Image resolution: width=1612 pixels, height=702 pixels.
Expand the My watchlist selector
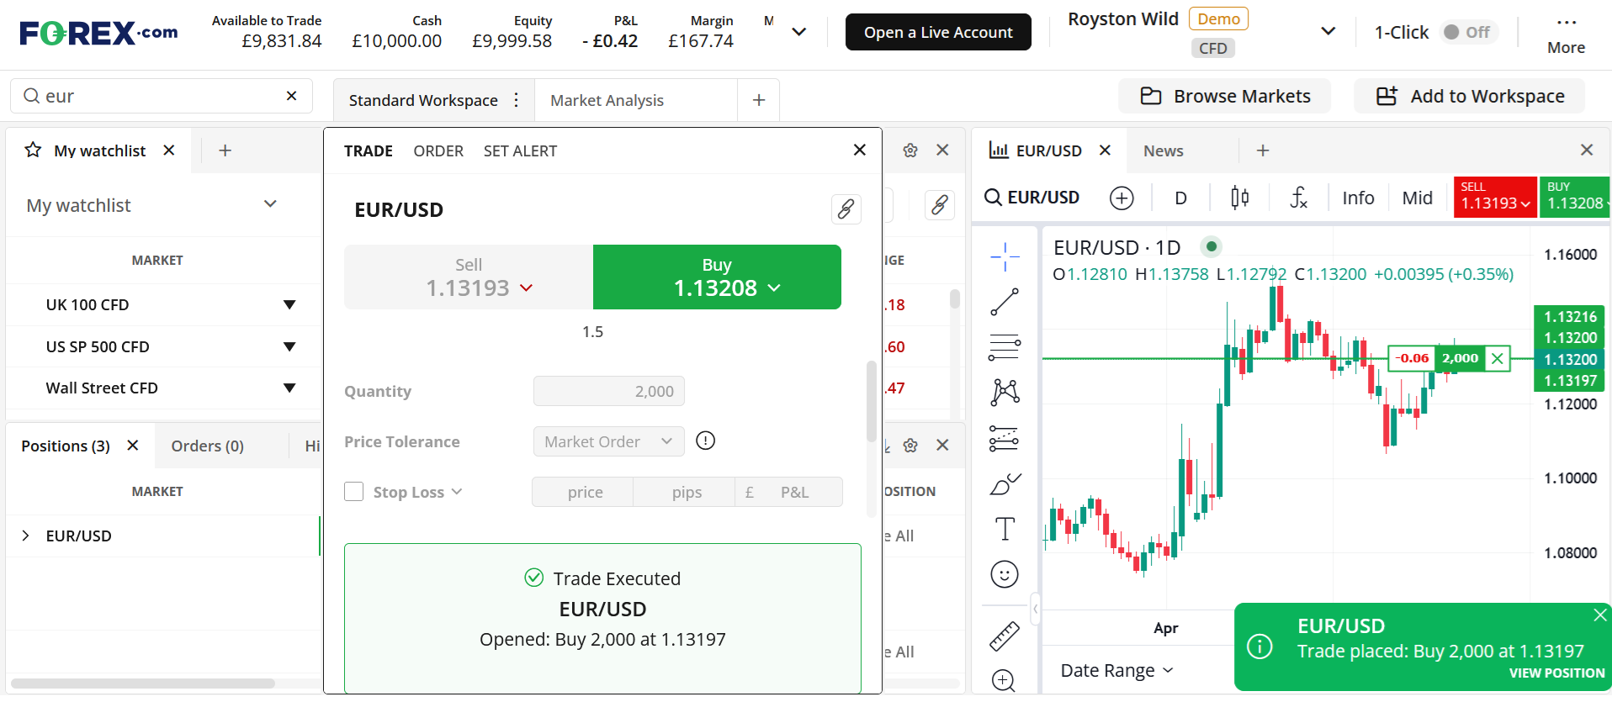[270, 203]
